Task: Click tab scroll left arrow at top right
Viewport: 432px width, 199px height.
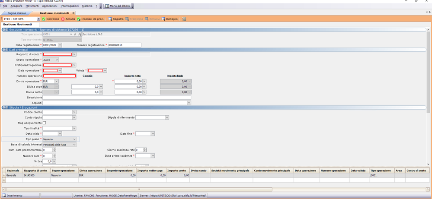Action: tap(427, 13)
